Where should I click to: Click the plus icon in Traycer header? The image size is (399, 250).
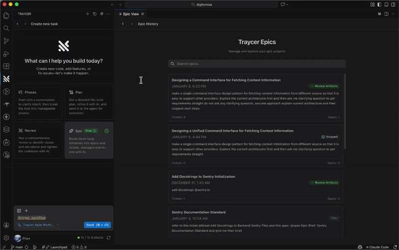tap(88, 14)
